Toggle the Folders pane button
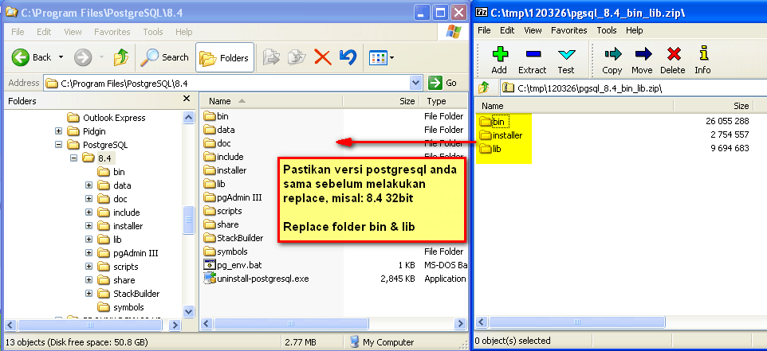The width and height of the screenshot is (767, 351). click(x=225, y=57)
